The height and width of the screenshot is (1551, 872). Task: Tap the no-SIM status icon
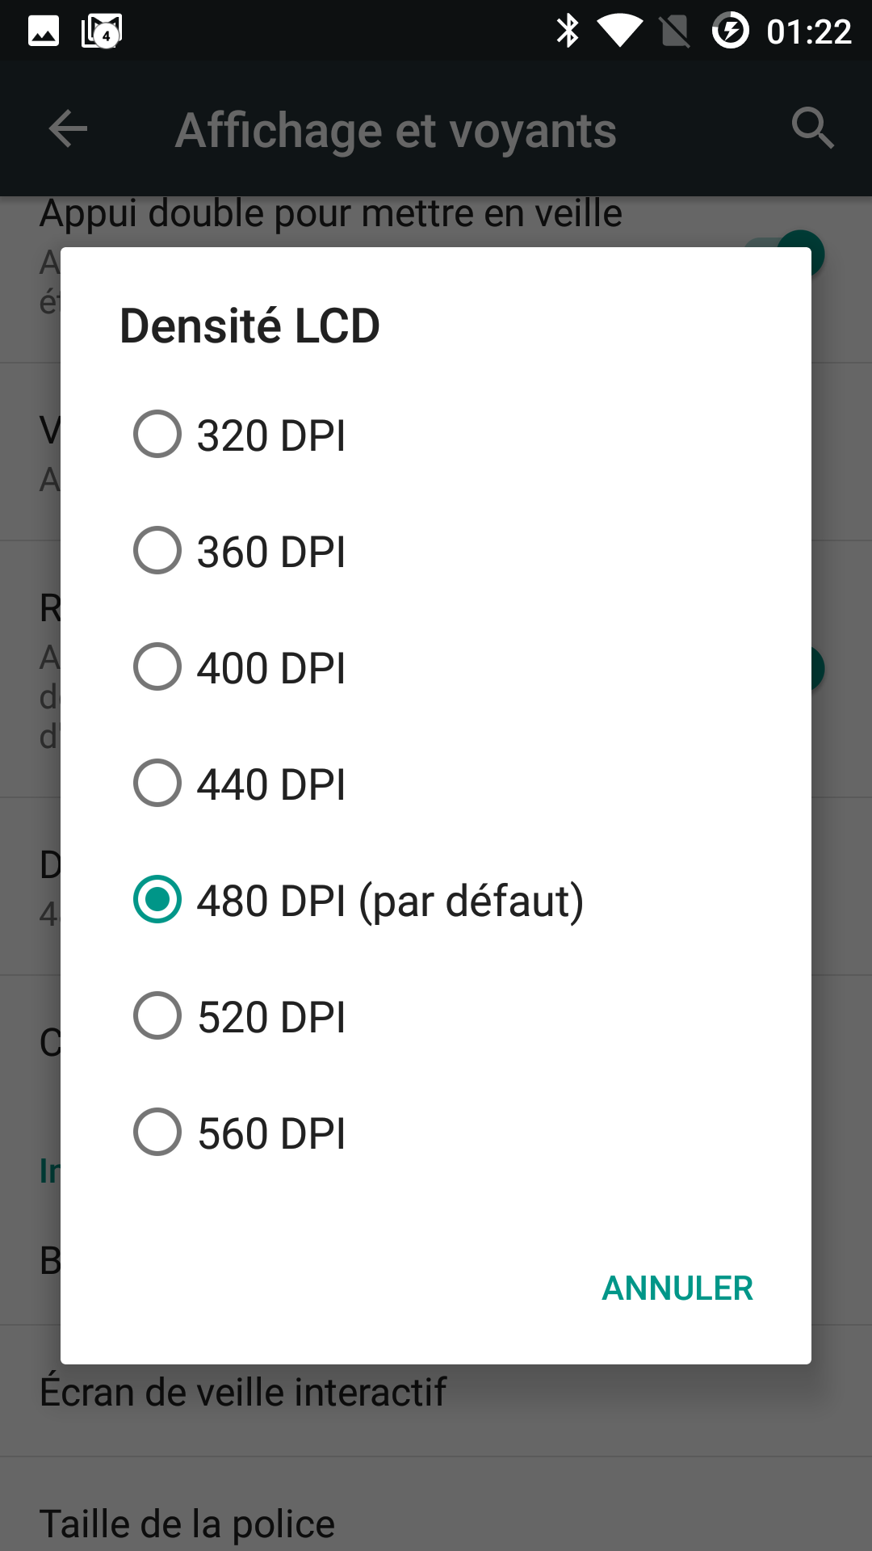pyautogui.click(x=675, y=32)
